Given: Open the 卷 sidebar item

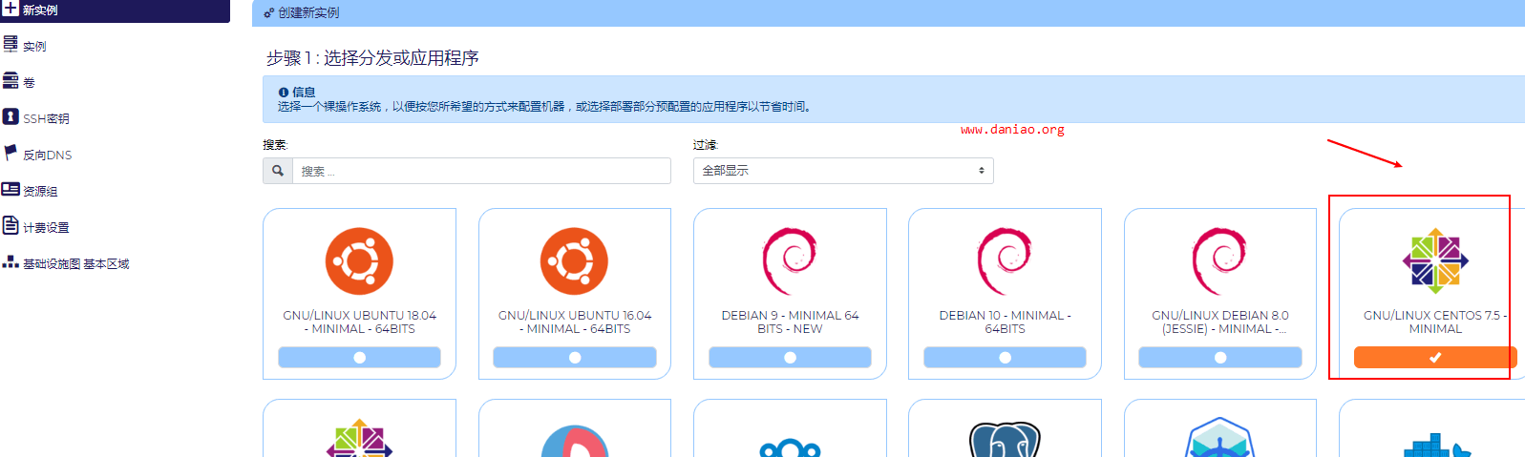Looking at the screenshot, I should (x=29, y=82).
